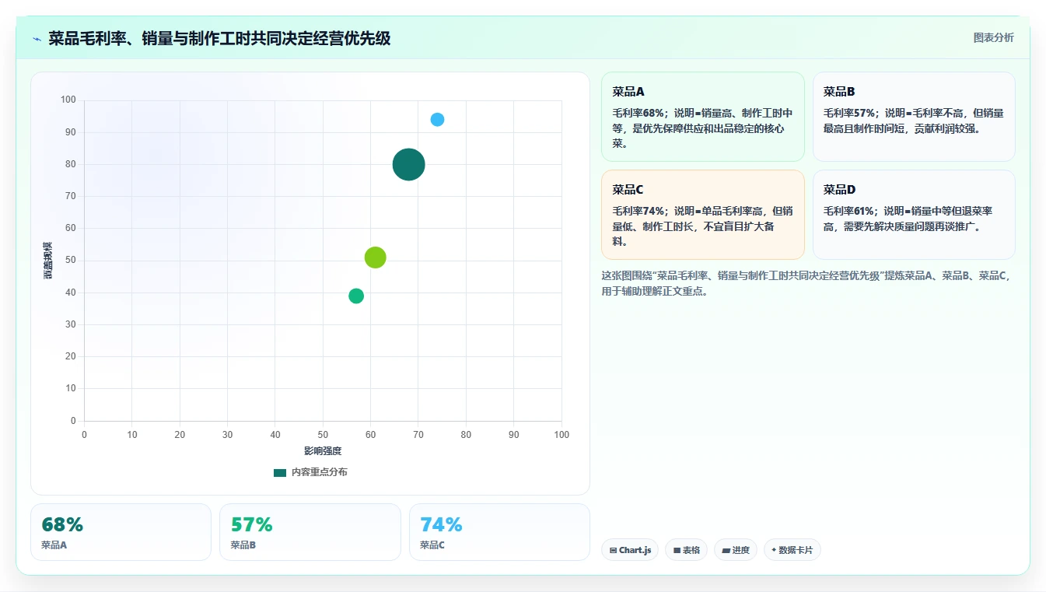This screenshot has width=1046, height=592.
Task: Click the blue bubble near the top
Action: coord(437,120)
